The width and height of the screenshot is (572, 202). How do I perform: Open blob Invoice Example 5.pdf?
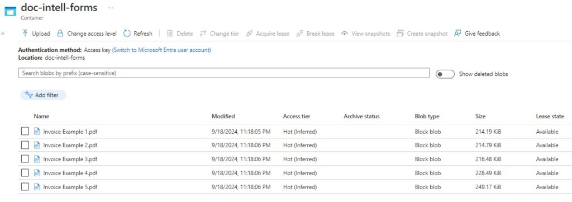pyautogui.click(x=70, y=187)
